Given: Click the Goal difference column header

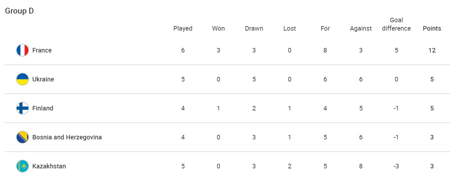Looking at the screenshot, I should click(x=396, y=24).
